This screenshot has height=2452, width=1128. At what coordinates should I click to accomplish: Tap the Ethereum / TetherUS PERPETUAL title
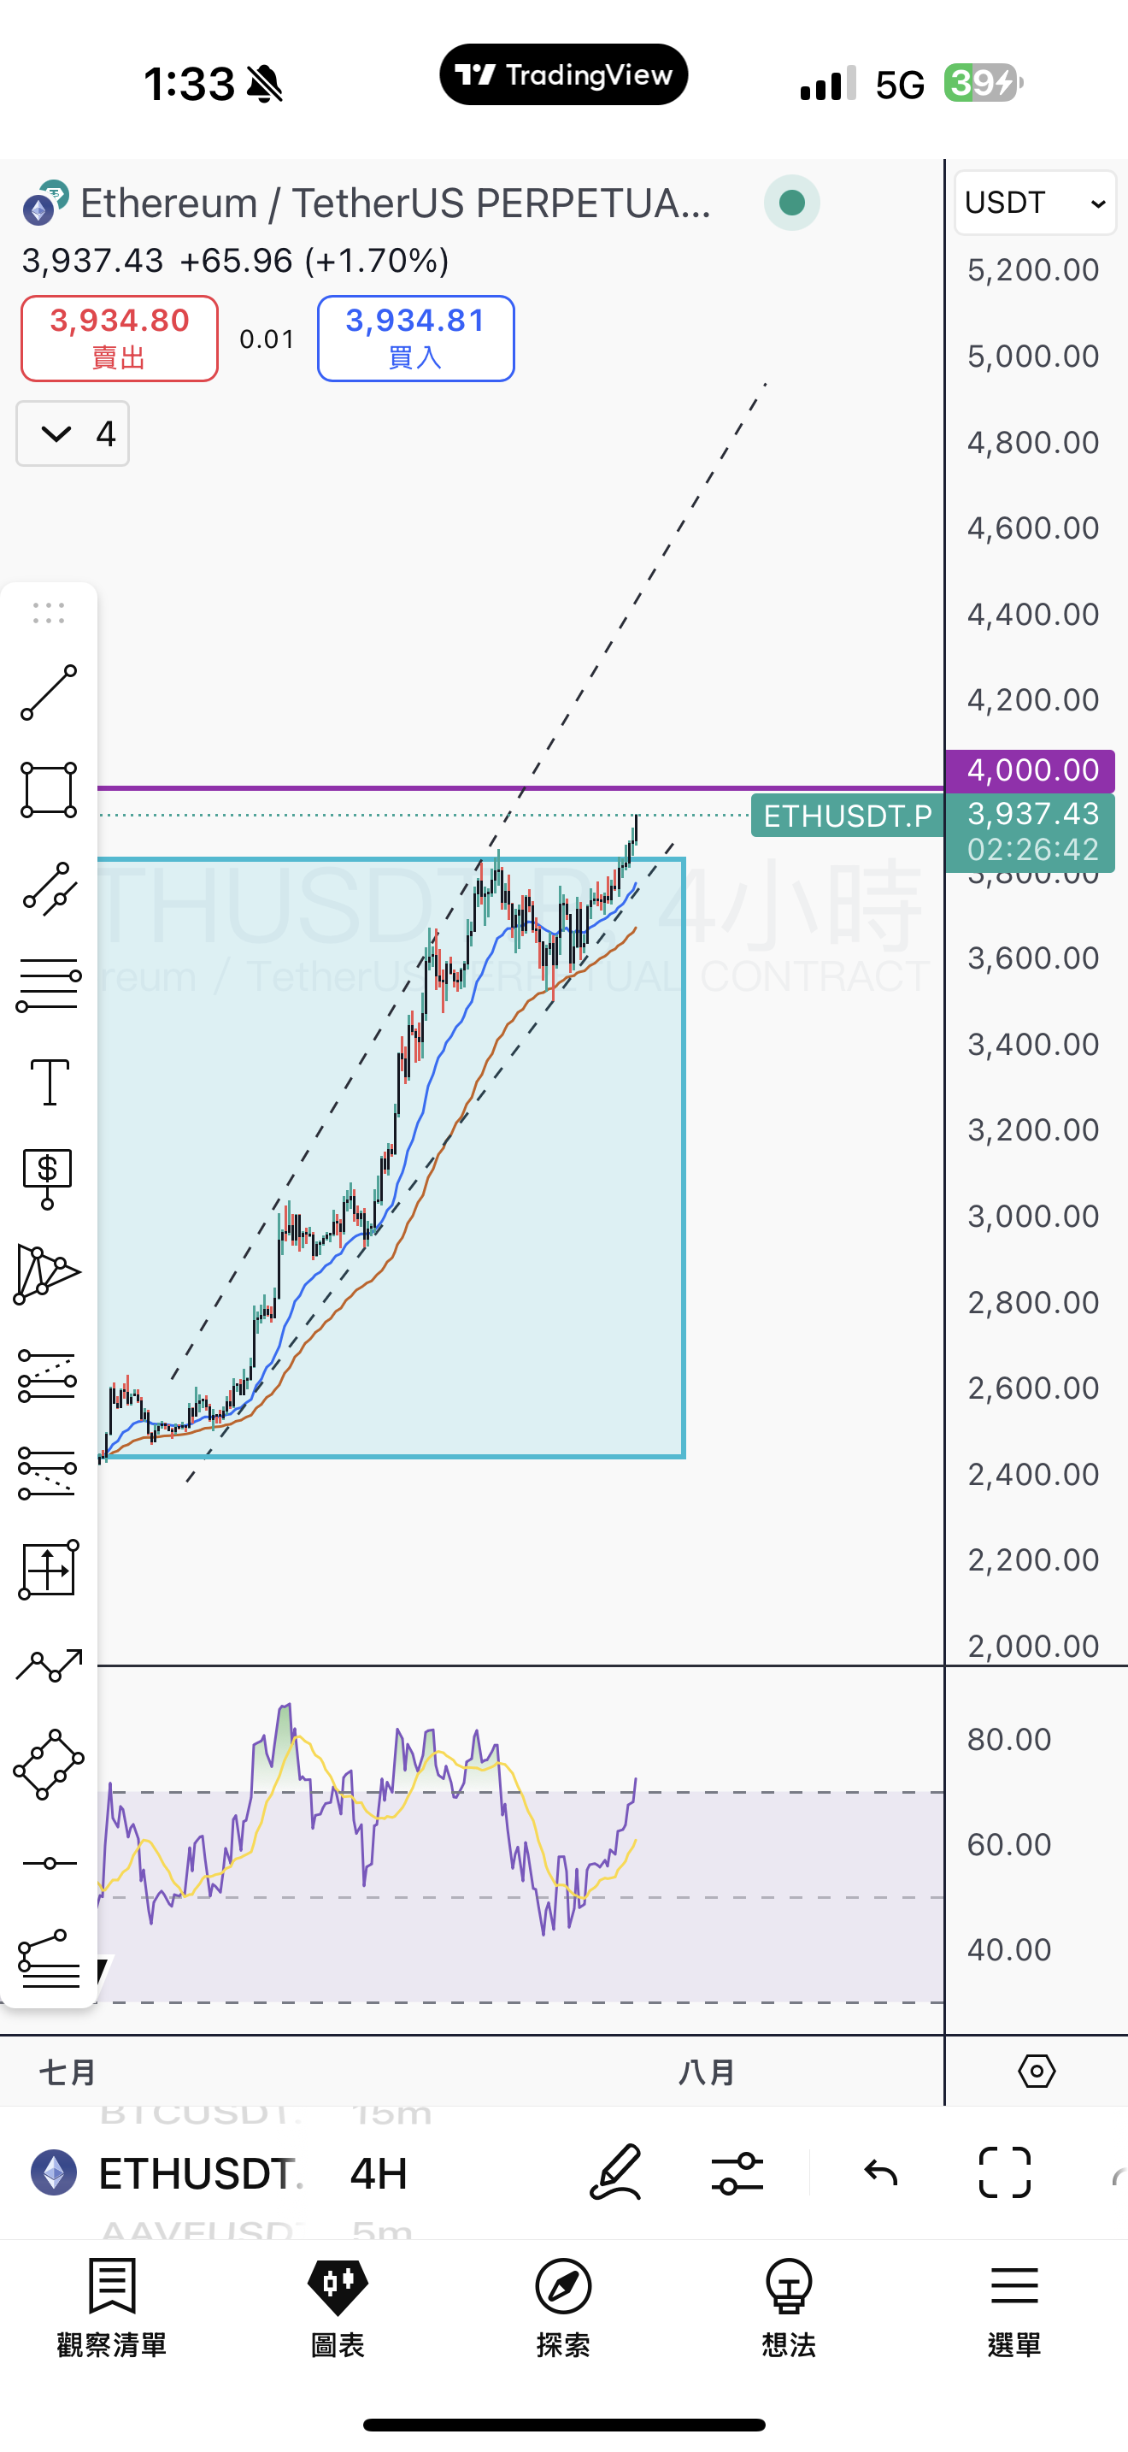[396, 203]
